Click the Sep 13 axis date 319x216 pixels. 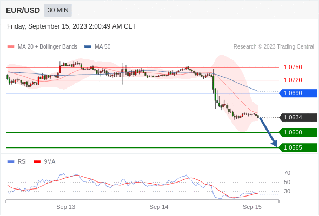(66, 207)
